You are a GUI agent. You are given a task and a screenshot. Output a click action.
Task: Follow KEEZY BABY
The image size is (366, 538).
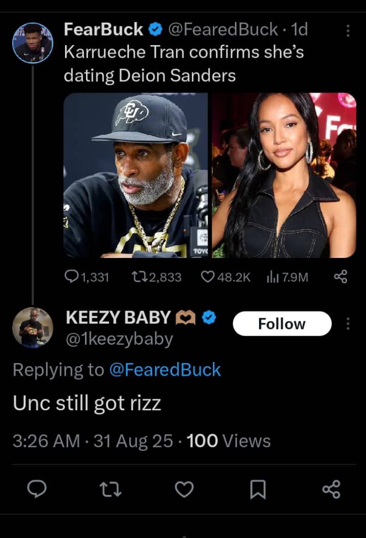pyautogui.click(x=282, y=324)
